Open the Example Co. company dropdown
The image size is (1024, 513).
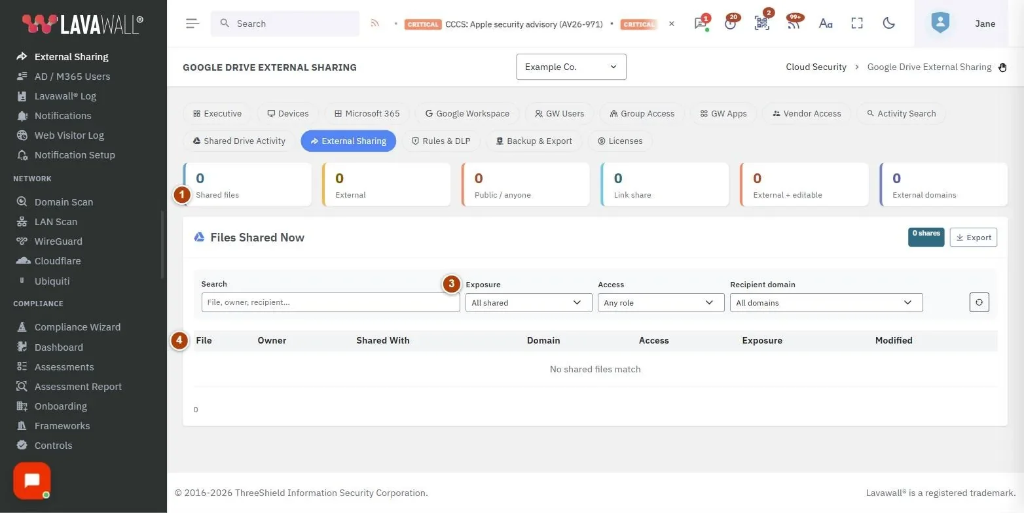tap(571, 67)
